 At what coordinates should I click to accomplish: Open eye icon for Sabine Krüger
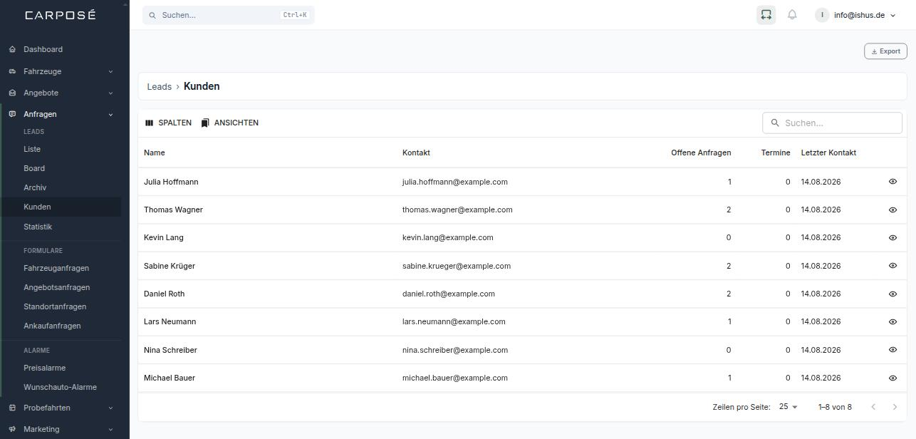point(892,266)
